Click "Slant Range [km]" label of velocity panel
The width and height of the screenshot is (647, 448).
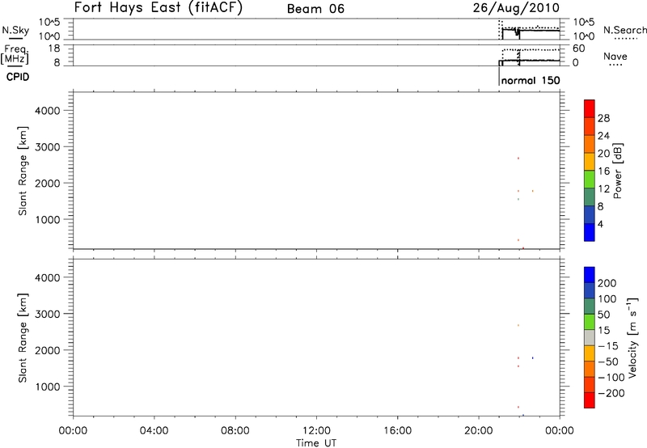click(x=23, y=338)
